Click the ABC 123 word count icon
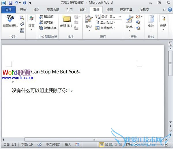Viewport: 173px width, 149px height. tap(22, 30)
